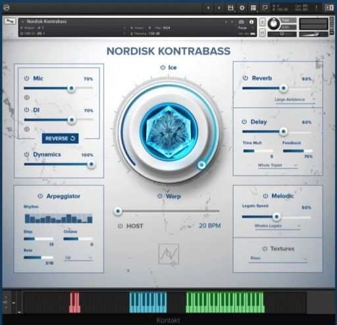Click the side panel layout icon at top right

329,8
